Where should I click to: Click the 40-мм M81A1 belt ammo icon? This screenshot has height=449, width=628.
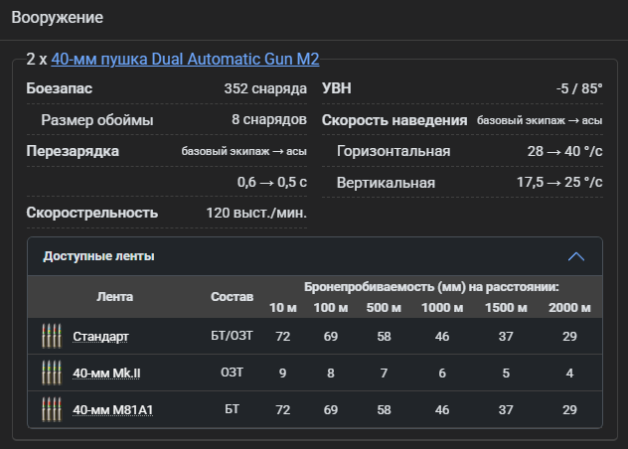click(52, 409)
